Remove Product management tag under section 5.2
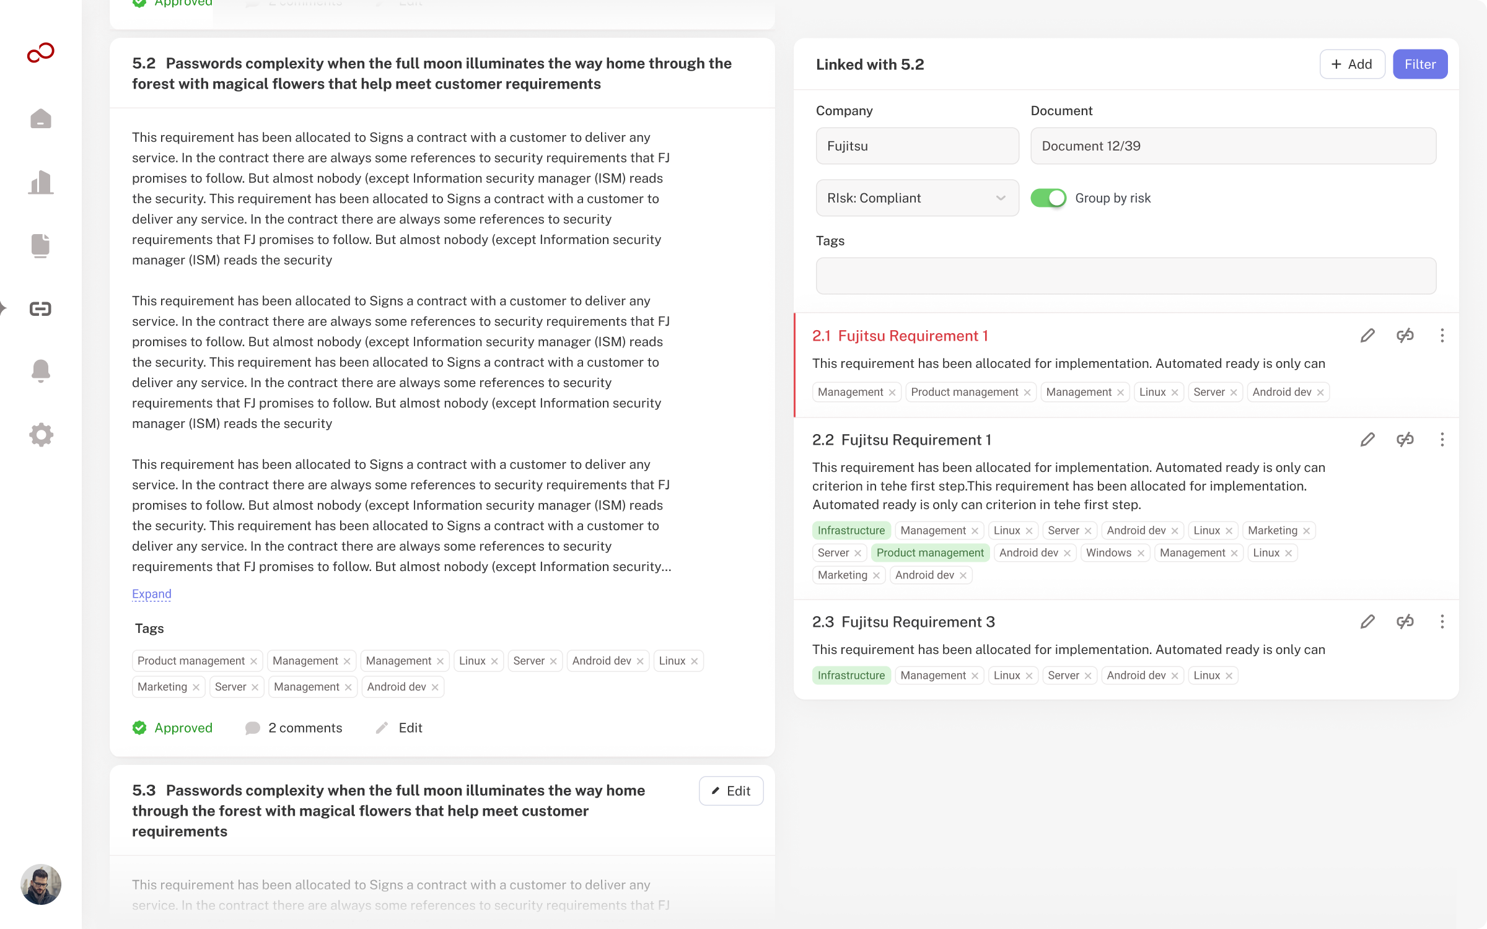This screenshot has width=1487, height=929. coord(253,661)
